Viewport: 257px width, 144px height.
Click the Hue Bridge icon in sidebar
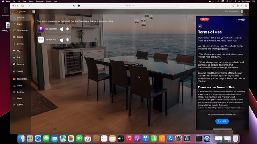pyautogui.click(x=14, y=79)
